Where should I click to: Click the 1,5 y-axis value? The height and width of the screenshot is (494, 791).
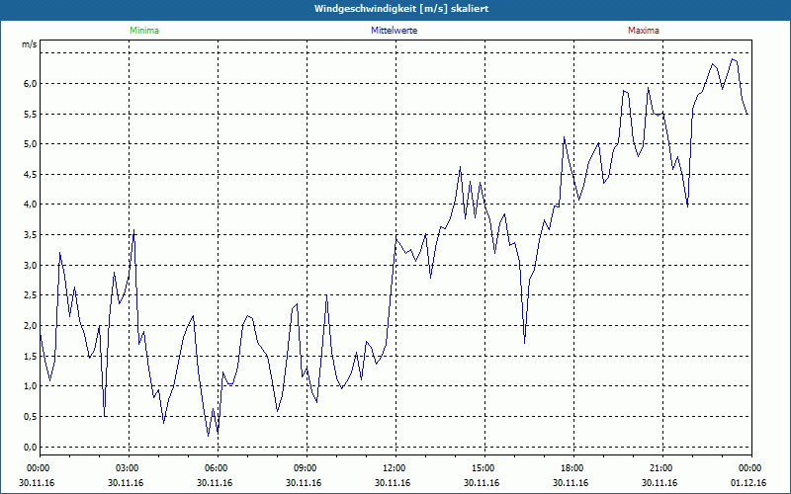click(31, 356)
